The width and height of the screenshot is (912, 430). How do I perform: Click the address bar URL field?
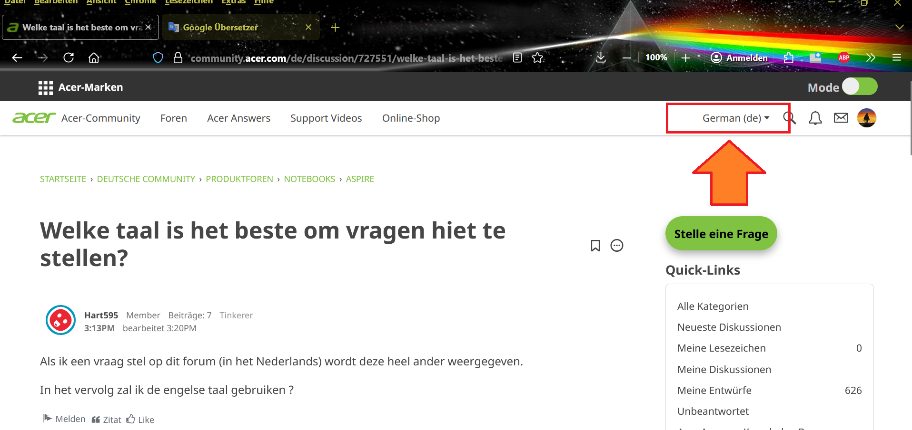point(347,58)
